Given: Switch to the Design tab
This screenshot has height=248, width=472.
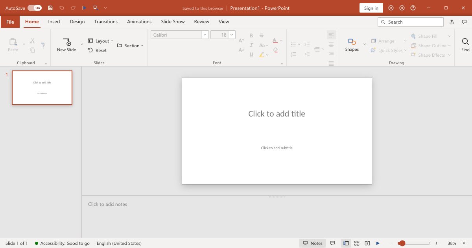Looking at the screenshot, I should (x=77, y=22).
